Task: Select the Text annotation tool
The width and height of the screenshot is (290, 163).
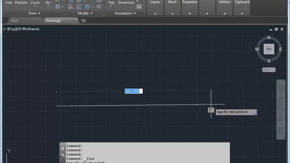Action: tap(111, 2)
